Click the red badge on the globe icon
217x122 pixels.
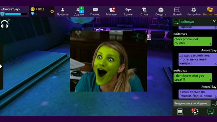(193, 110)
